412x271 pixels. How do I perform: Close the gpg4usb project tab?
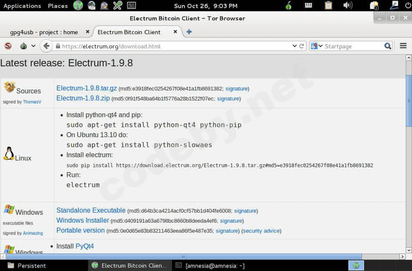(88, 32)
